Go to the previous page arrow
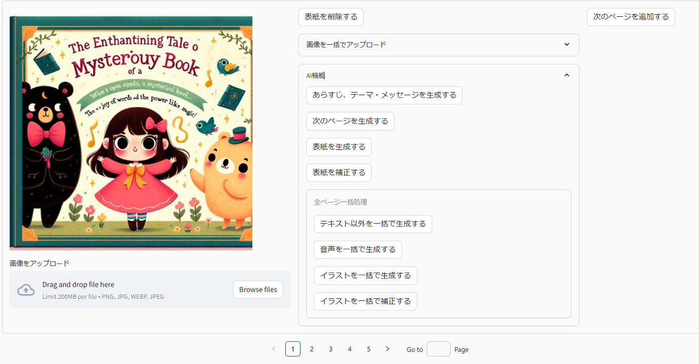The width and height of the screenshot is (699, 364). pyautogui.click(x=274, y=349)
